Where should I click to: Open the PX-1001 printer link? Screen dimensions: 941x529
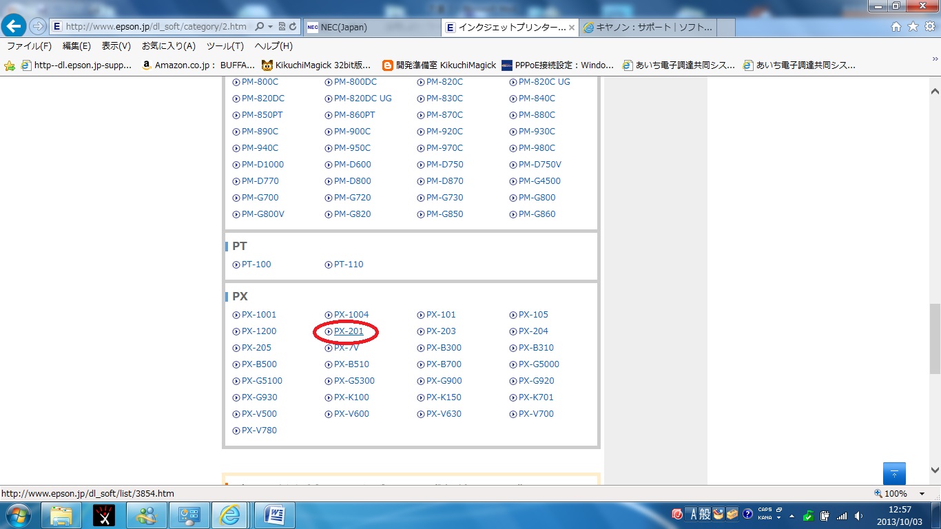pyautogui.click(x=259, y=315)
